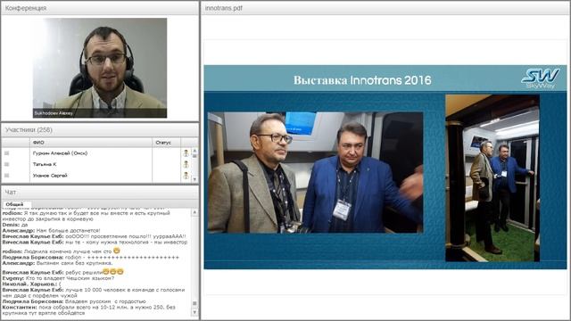Sort participants by Статус column header
The height and width of the screenshot is (321, 571).
tap(166, 143)
